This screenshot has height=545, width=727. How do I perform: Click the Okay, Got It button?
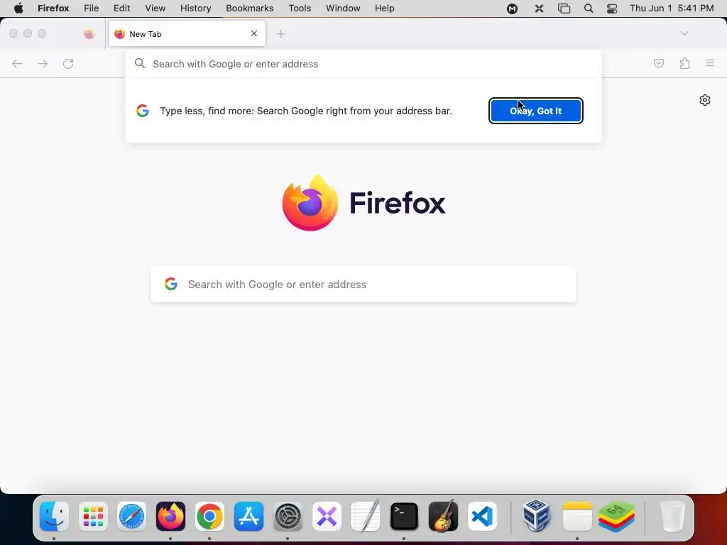click(x=536, y=111)
